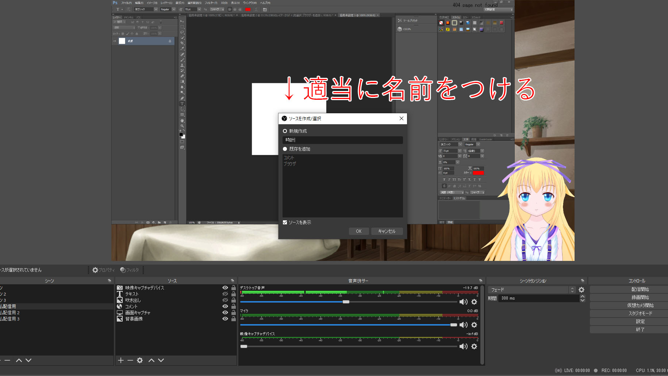The height and width of the screenshot is (376, 668).
Task: Hide the 背景画像 source via its eye
Action: [x=225, y=319]
